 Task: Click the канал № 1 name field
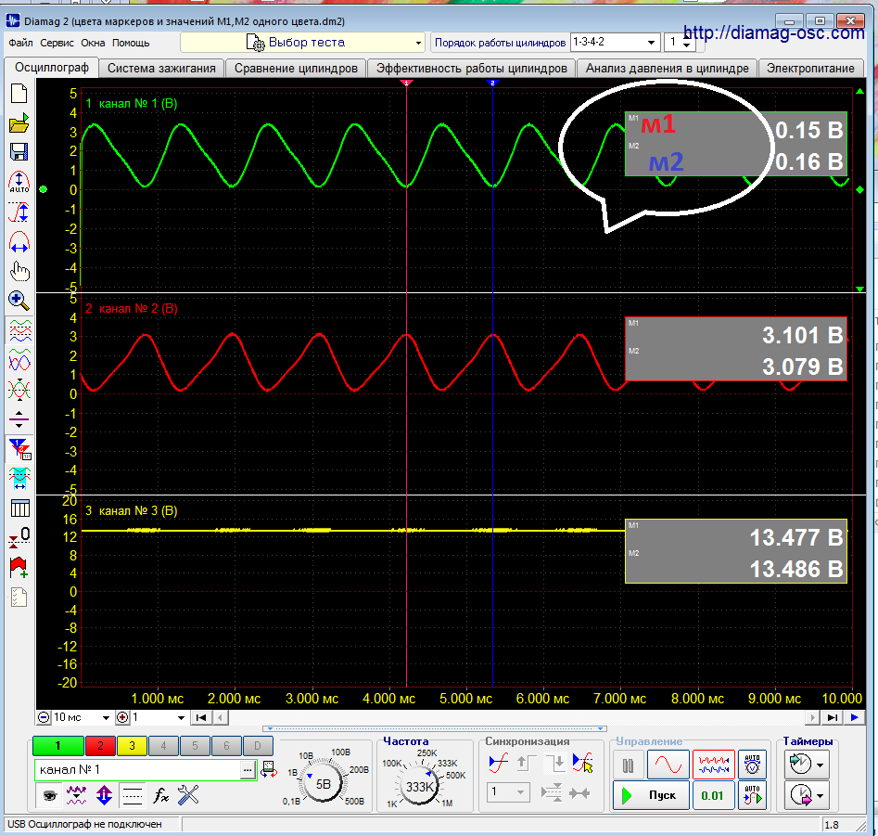(x=138, y=770)
